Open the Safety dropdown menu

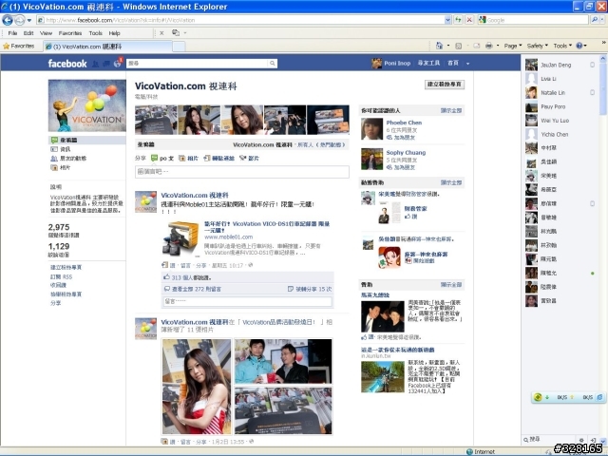click(537, 46)
